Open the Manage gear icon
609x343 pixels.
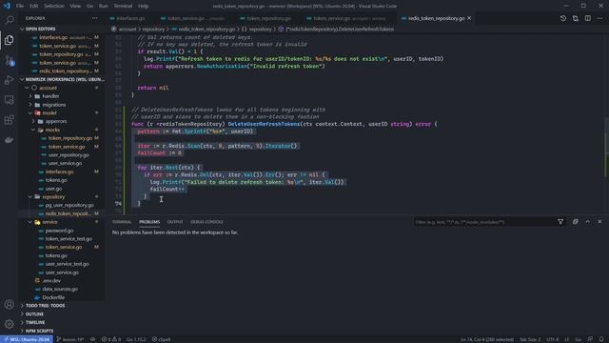click(9, 324)
